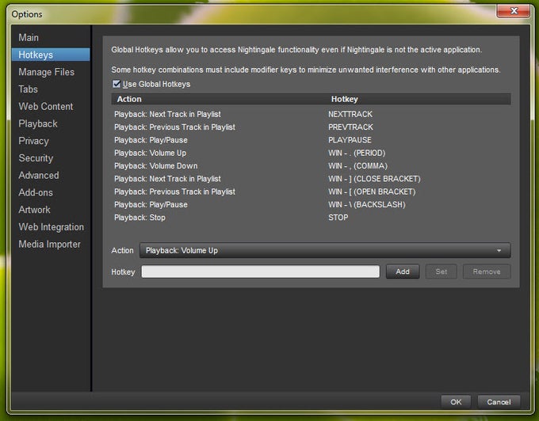Click the Set hotkey button
Screen dimensions: 539x421
pos(442,271)
